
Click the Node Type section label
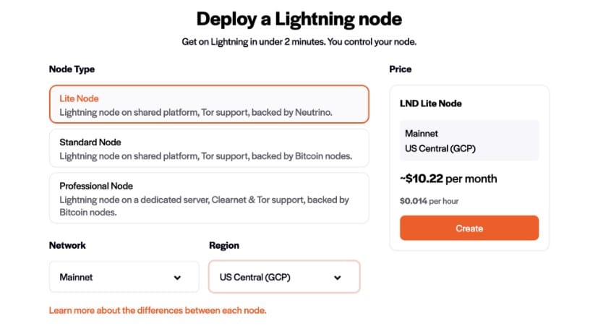coord(72,69)
